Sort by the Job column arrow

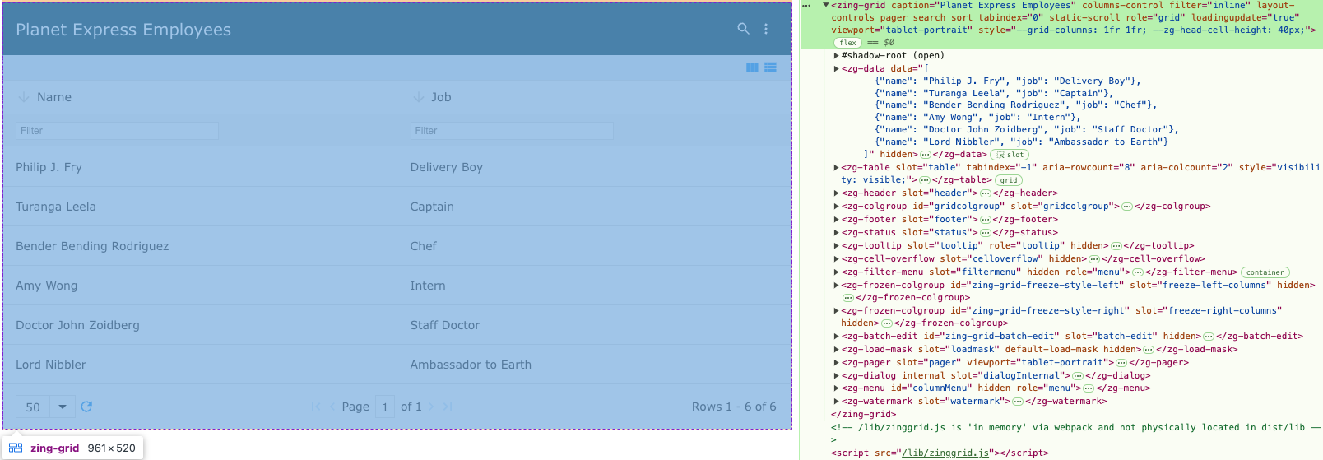tap(419, 97)
